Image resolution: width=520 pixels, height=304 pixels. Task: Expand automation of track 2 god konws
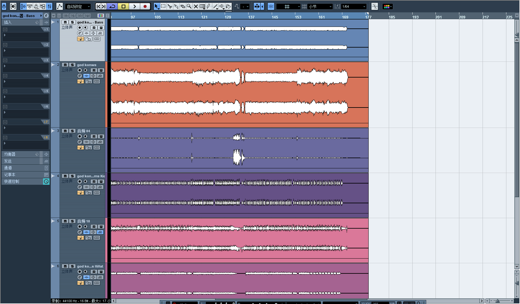coord(53,65)
